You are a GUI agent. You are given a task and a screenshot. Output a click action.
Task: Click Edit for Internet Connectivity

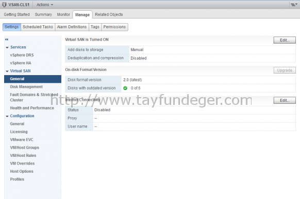click(285, 100)
